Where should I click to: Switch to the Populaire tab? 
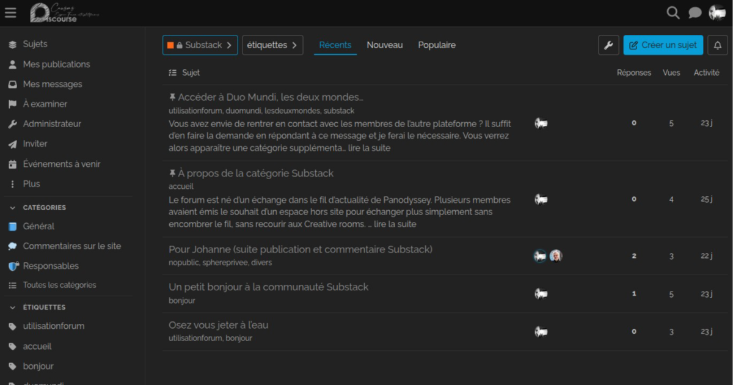(437, 45)
